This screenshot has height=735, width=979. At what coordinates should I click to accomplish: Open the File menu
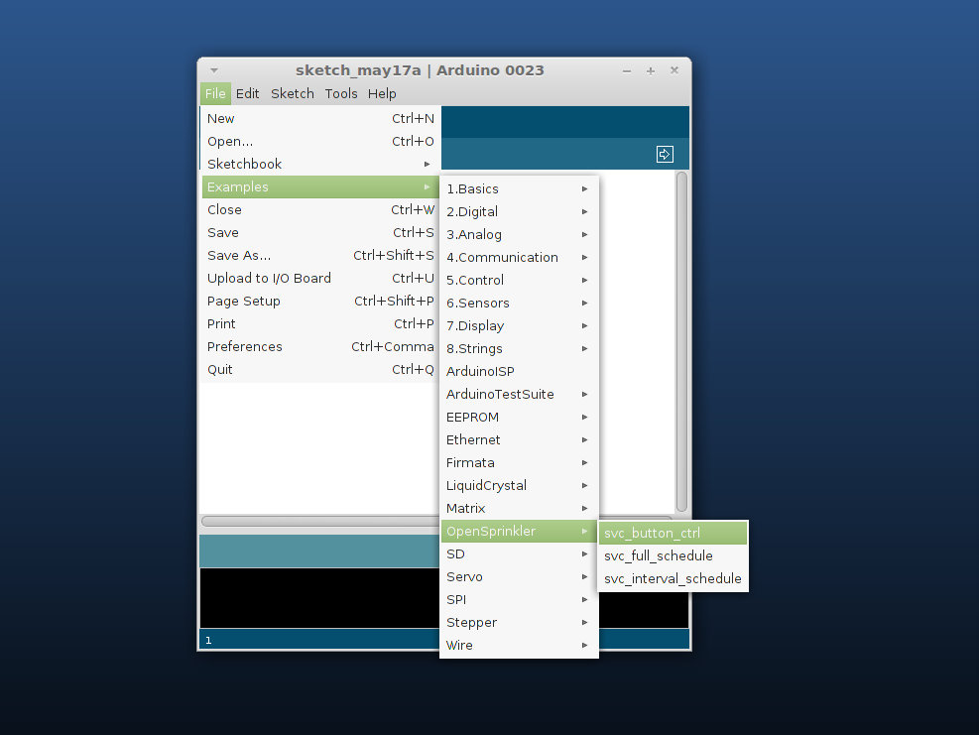pyautogui.click(x=215, y=93)
